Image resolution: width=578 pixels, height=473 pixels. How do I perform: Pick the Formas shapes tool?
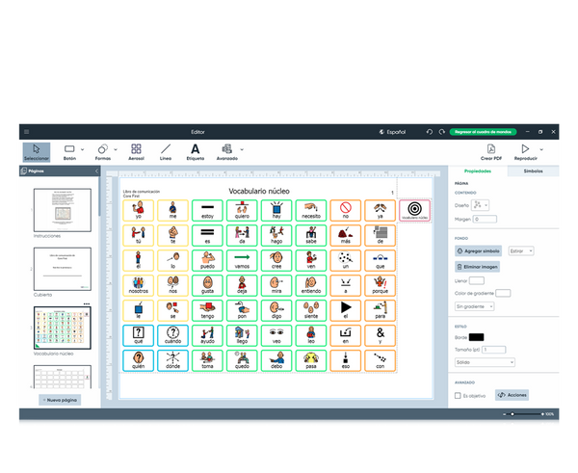103,152
